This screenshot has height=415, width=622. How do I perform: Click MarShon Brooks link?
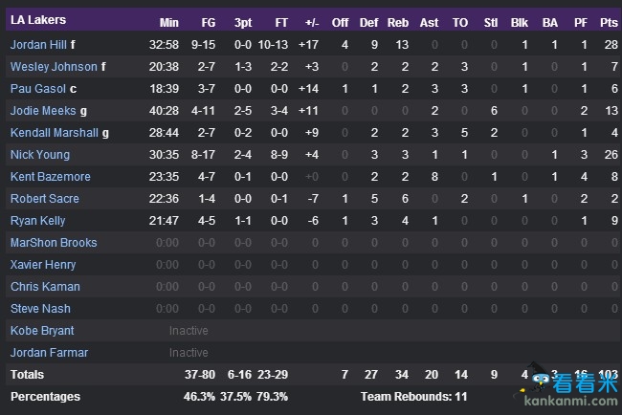pyautogui.click(x=54, y=243)
